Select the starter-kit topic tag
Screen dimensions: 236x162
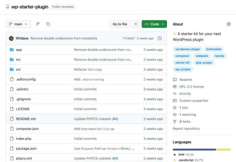[x=182, y=62]
